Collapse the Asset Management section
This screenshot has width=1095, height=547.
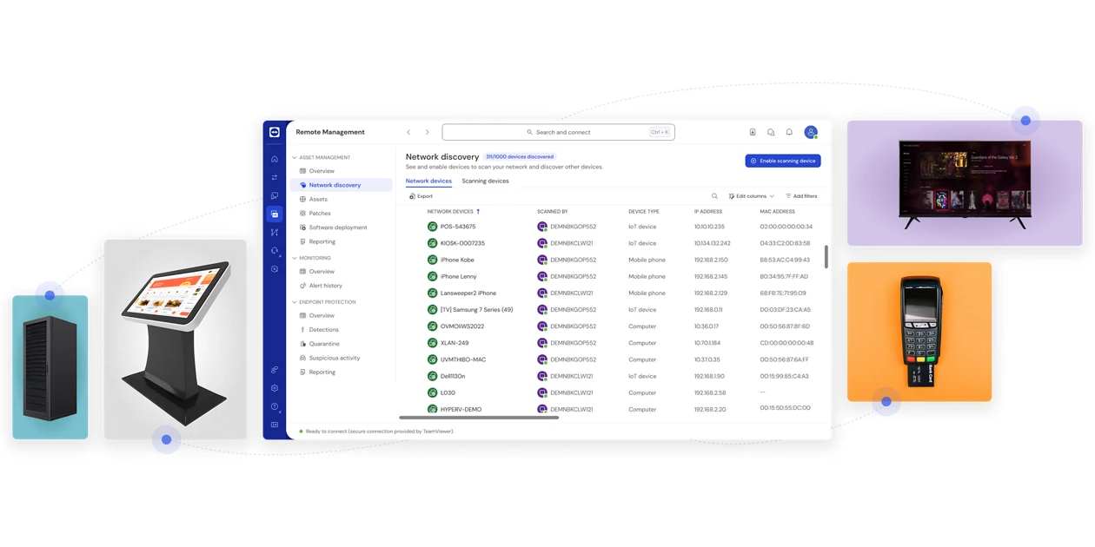pos(295,157)
